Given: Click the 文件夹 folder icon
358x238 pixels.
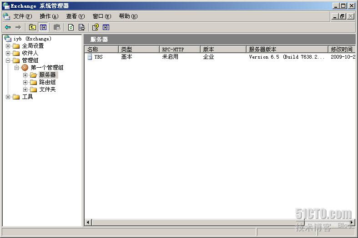Looking at the screenshot, I should (x=33, y=89).
